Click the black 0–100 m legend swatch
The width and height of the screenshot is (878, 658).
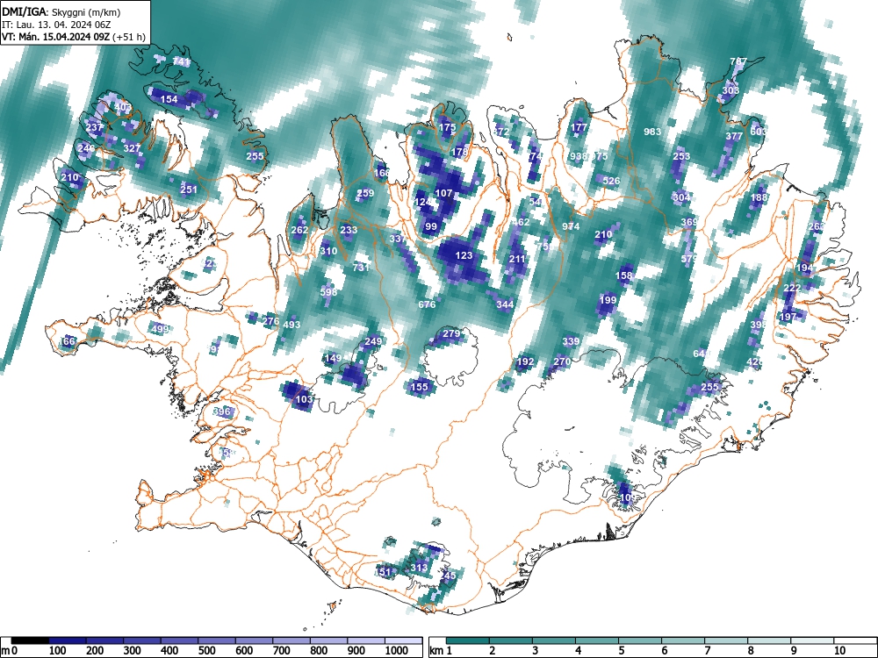(x=30, y=640)
